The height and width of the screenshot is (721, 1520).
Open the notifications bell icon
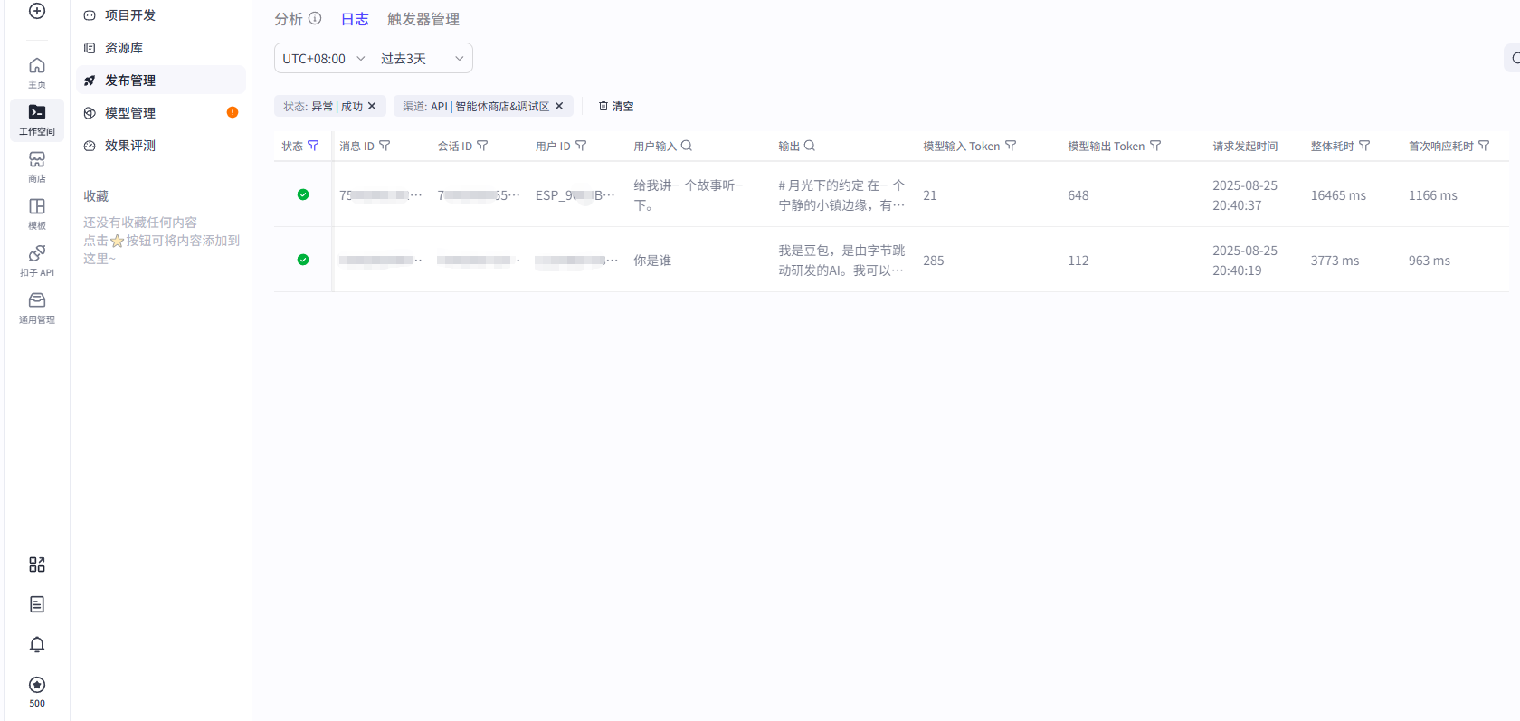tap(37, 644)
